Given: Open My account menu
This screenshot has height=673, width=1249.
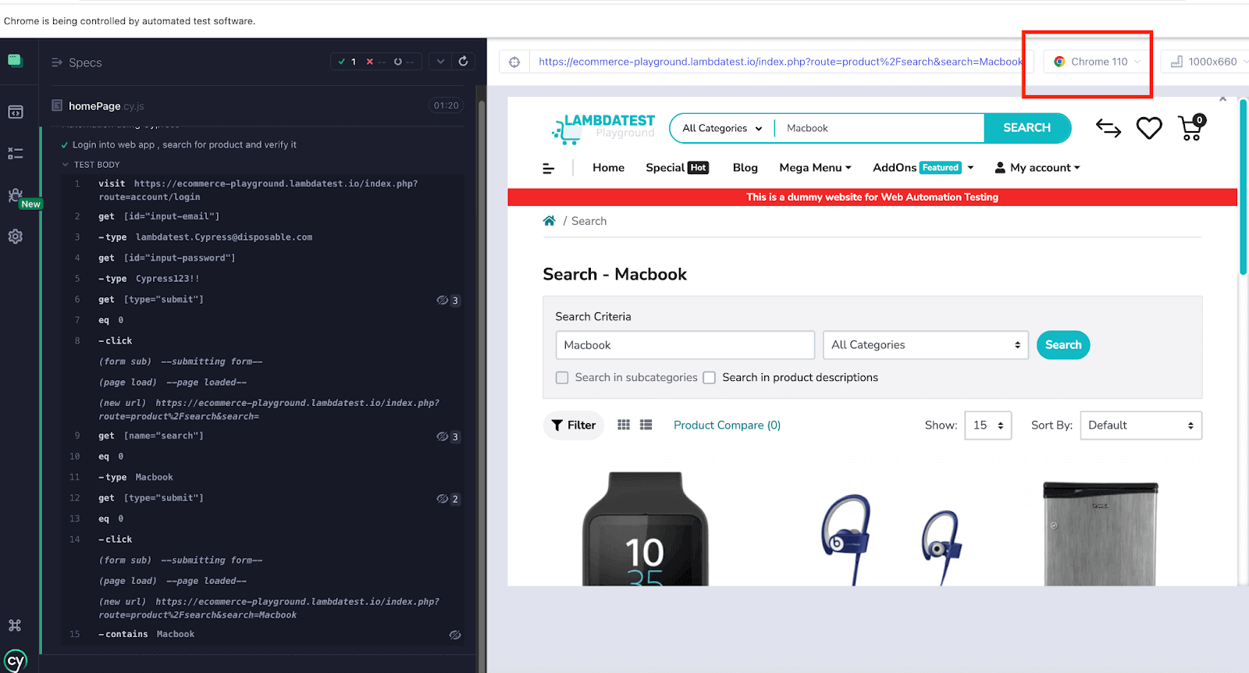Looking at the screenshot, I should coord(1037,168).
